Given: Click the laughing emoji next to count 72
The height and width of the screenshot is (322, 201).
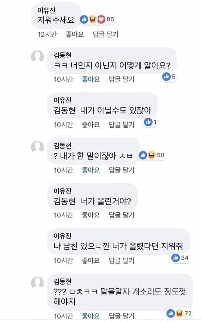Looking at the screenshot, I should [x=179, y=314].
